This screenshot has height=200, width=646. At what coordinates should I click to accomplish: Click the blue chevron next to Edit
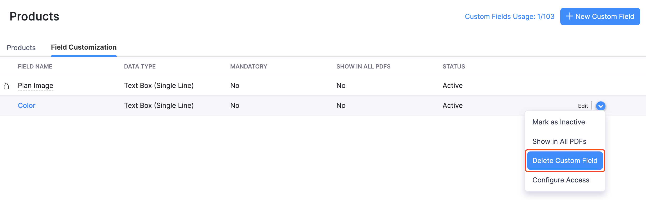tap(601, 106)
